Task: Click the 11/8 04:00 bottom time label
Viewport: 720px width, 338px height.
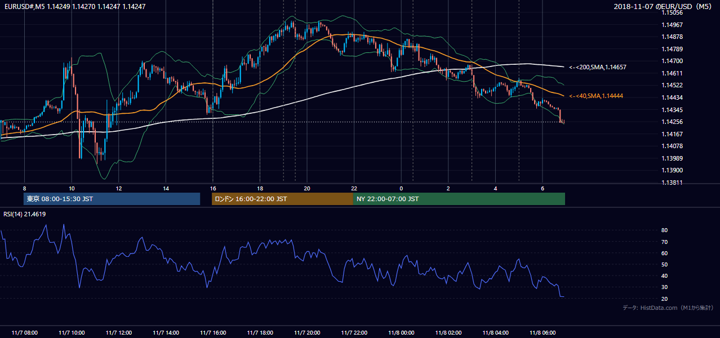Action: [495, 332]
